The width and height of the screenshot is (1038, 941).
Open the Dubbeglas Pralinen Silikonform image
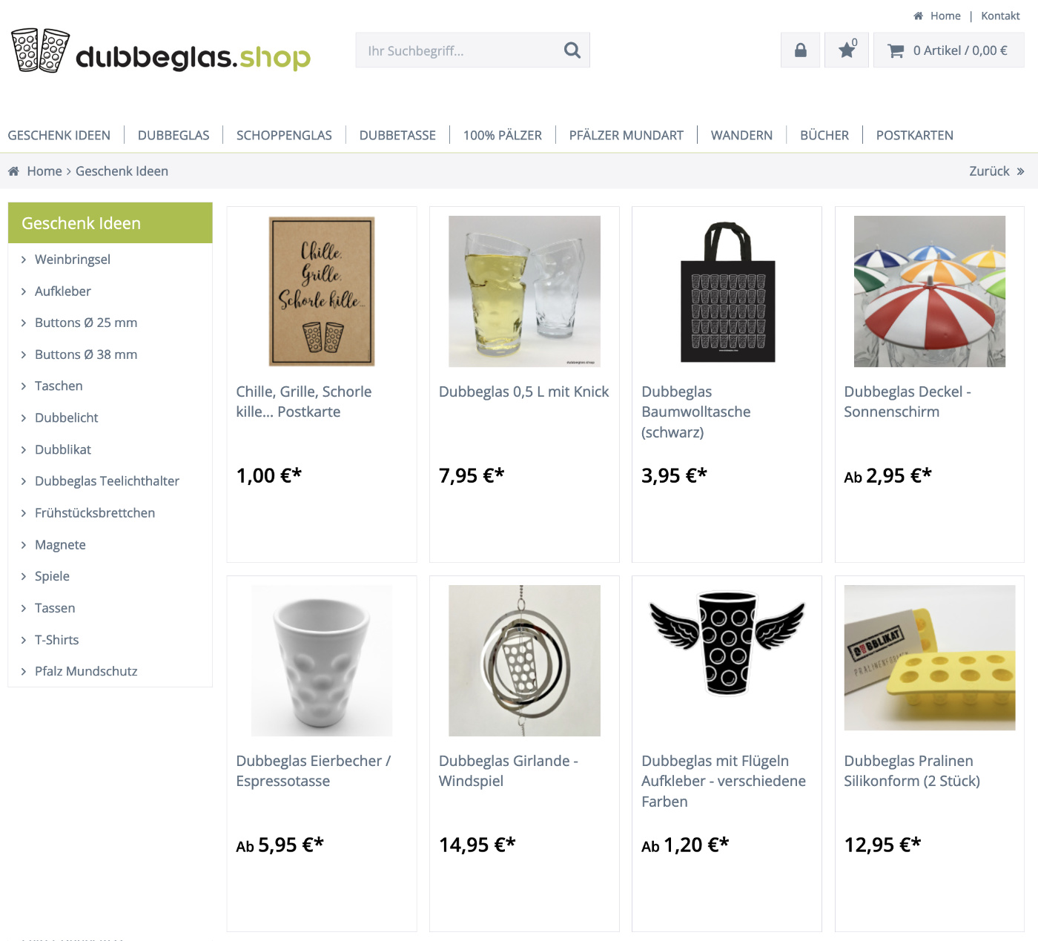click(930, 658)
